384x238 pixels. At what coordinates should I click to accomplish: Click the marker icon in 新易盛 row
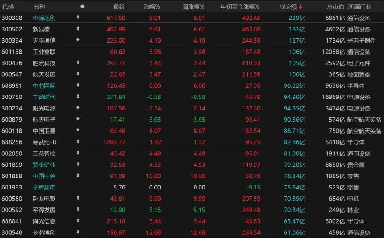pos(78,29)
